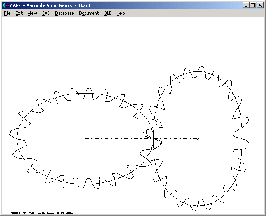The height and width of the screenshot is (216, 266).
Task: Click the right gear's center point marker
Action: [197, 138]
